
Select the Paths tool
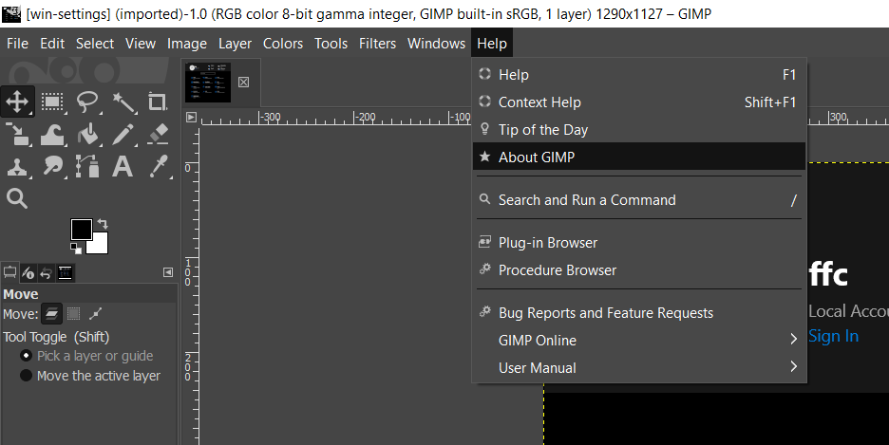tap(87, 167)
